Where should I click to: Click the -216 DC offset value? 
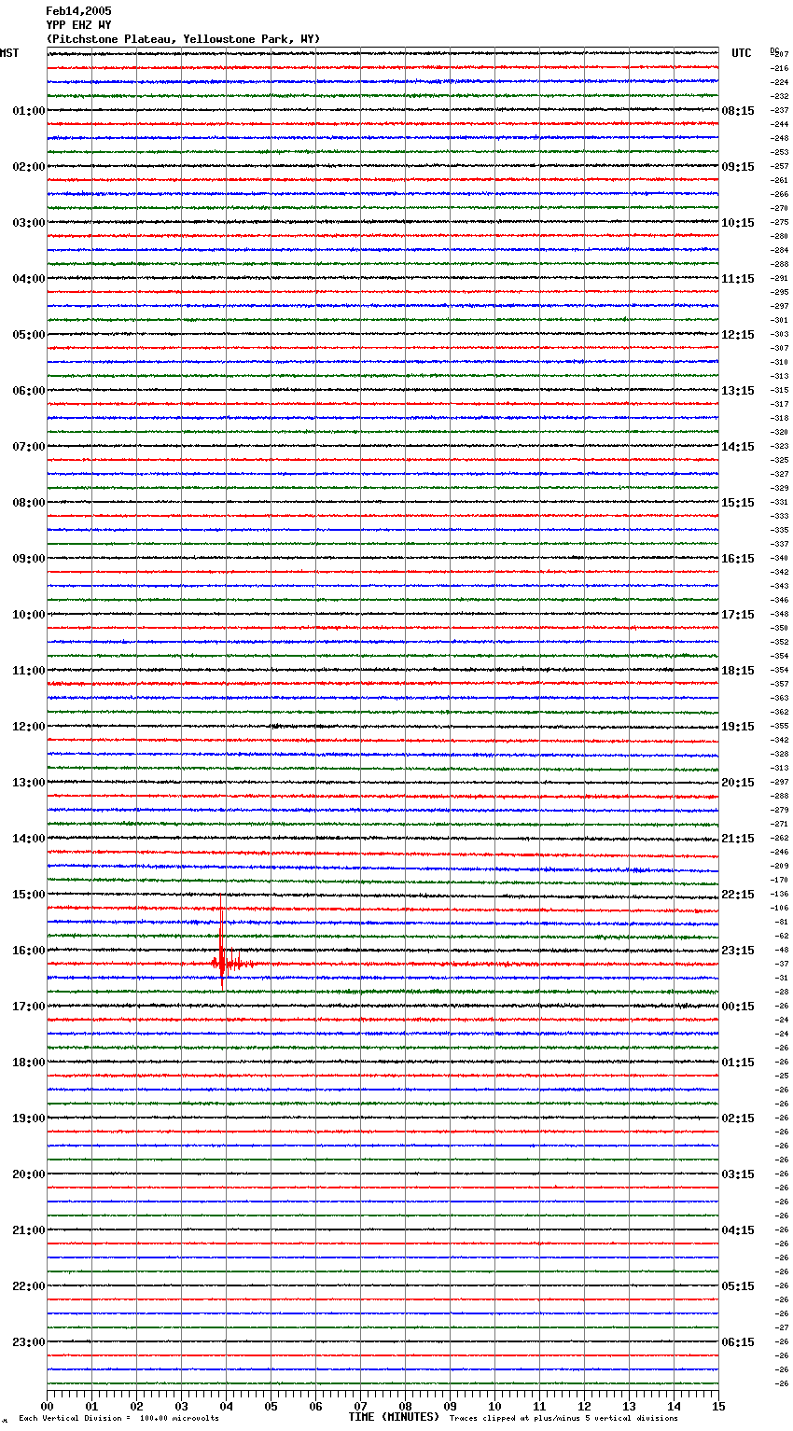pyautogui.click(x=780, y=68)
